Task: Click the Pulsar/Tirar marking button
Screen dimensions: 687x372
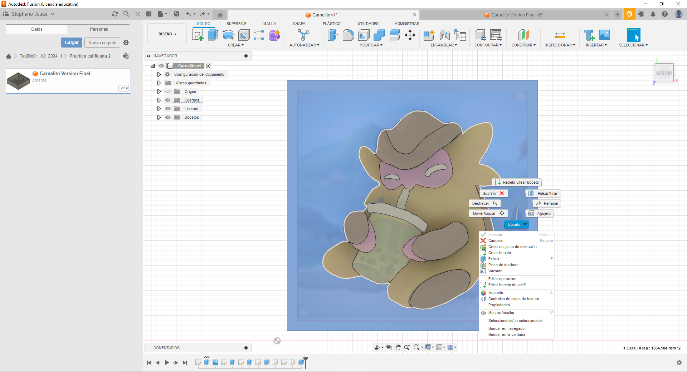Action: tap(543, 193)
